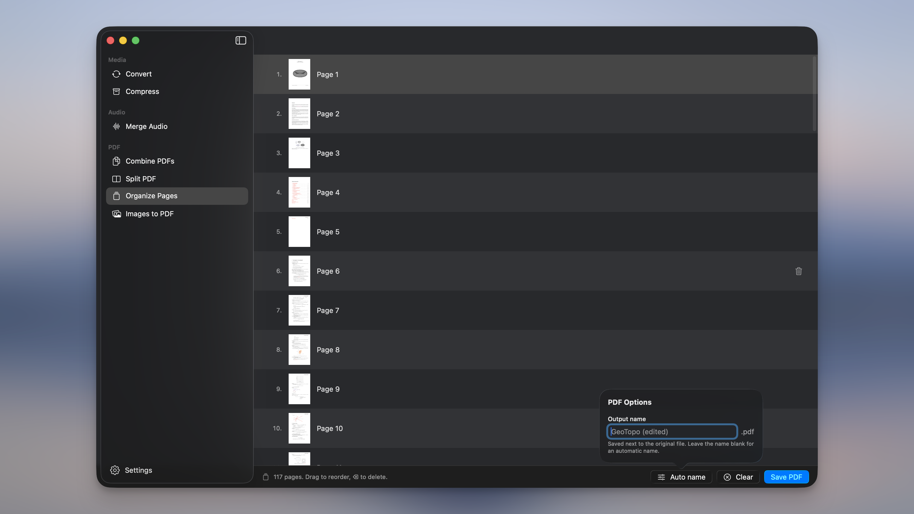Select Page 7 thumbnail

coord(299,311)
